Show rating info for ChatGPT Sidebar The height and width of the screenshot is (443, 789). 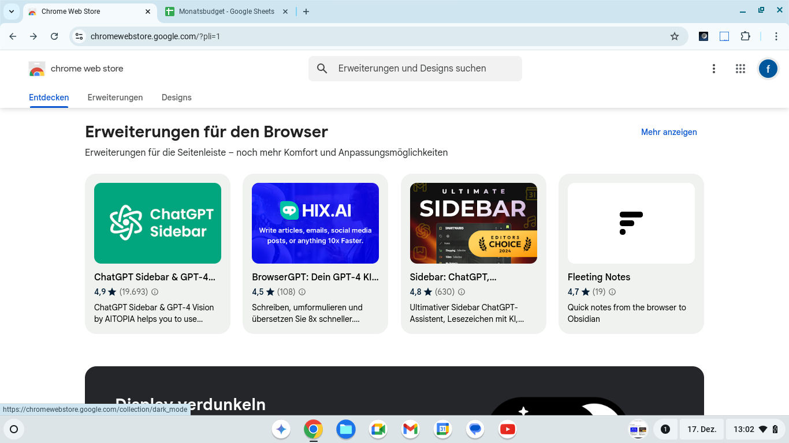155,292
